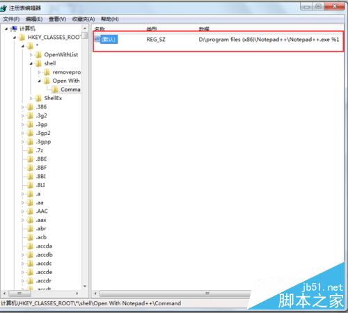Click the Open With folder icon
This screenshot has width=348, height=313.
(x=47, y=81)
